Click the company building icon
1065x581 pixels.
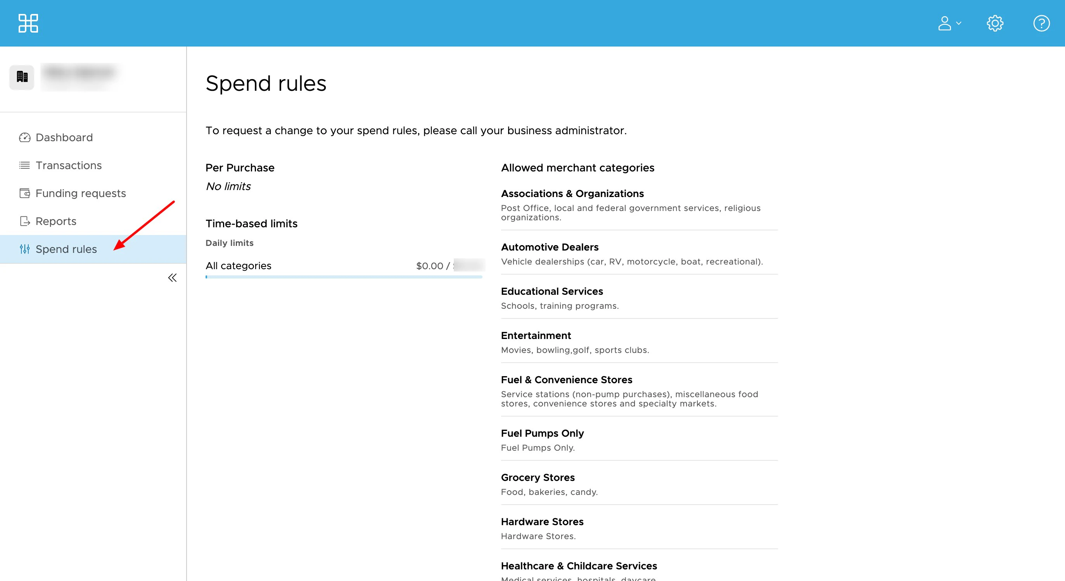(22, 77)
